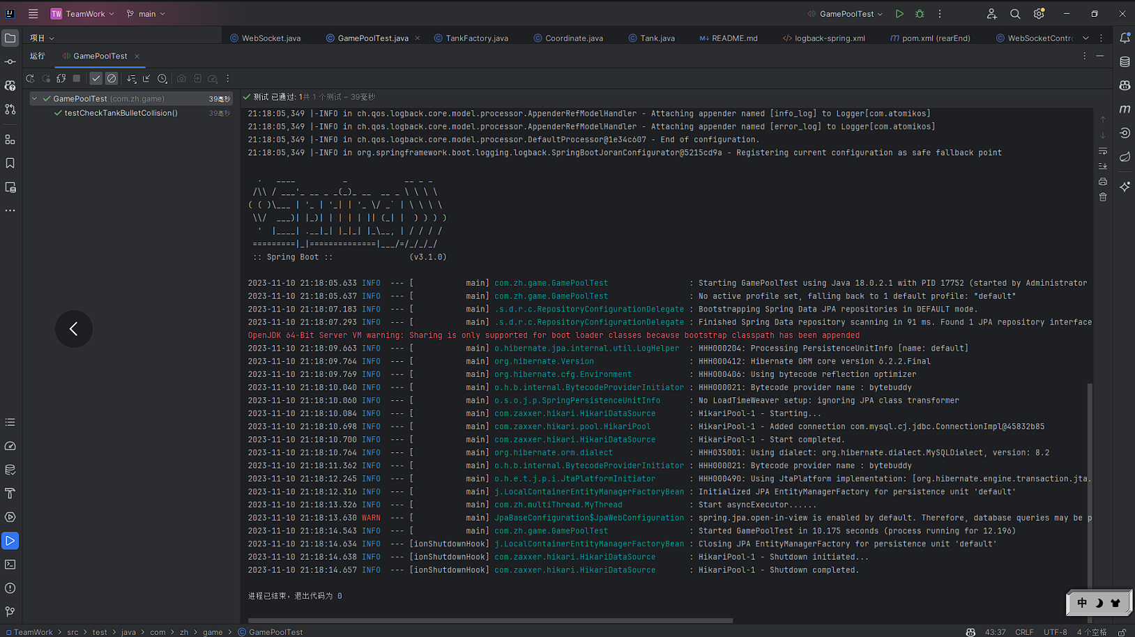This screenshot has width=1135, height=637.
Task: Show more tool windows ellipsis
Action: (10, 210)
